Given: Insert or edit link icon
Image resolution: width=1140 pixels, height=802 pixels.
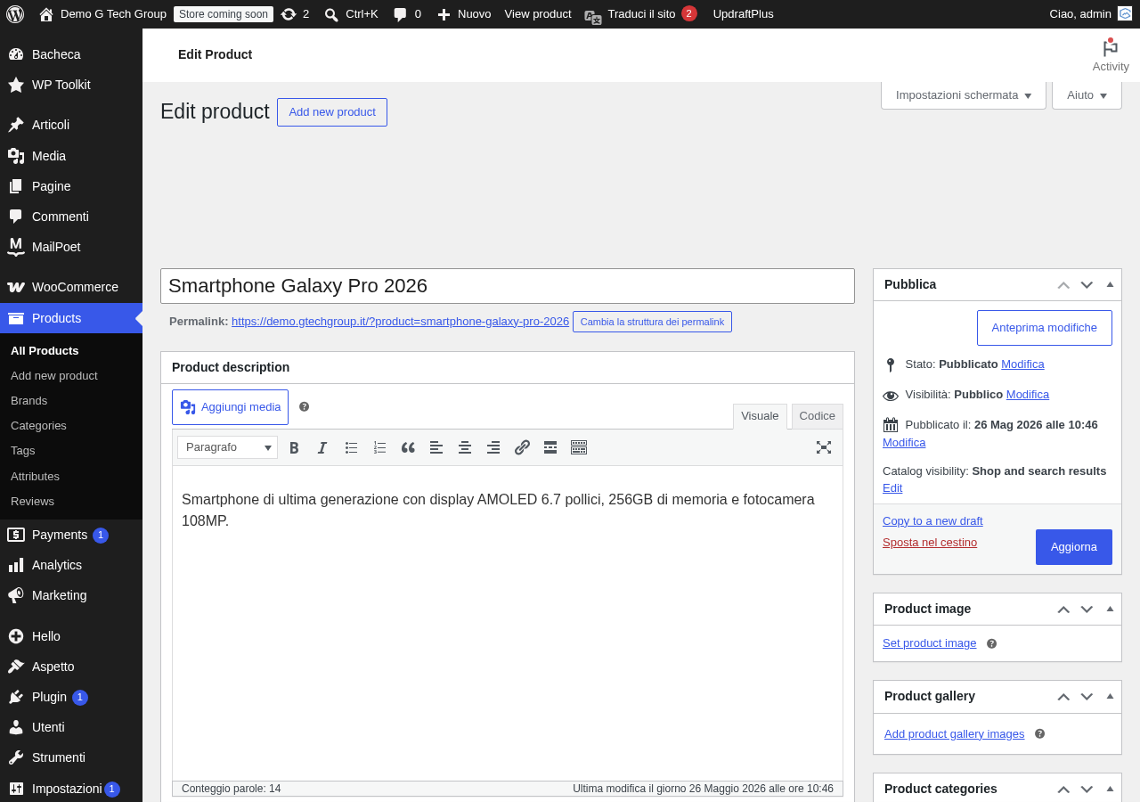Looking at the screenshot, I should pyautogui.click(x=522, y=447).
